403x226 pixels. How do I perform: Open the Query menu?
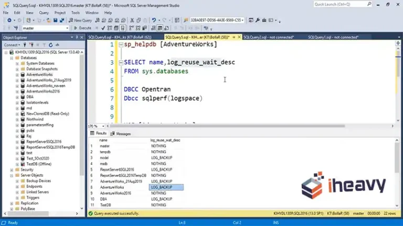[44, 13]
